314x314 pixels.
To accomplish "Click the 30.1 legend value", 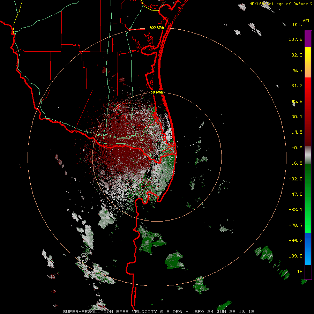I will (x=297, y=117).
